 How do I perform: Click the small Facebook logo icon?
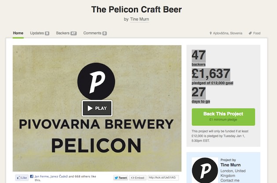pos(32,176)
